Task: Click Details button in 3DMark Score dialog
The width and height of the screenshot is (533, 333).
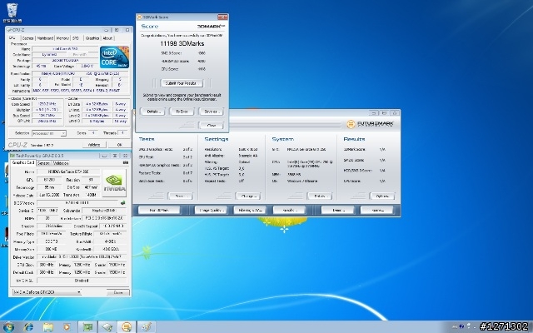Action: point(152,112)
